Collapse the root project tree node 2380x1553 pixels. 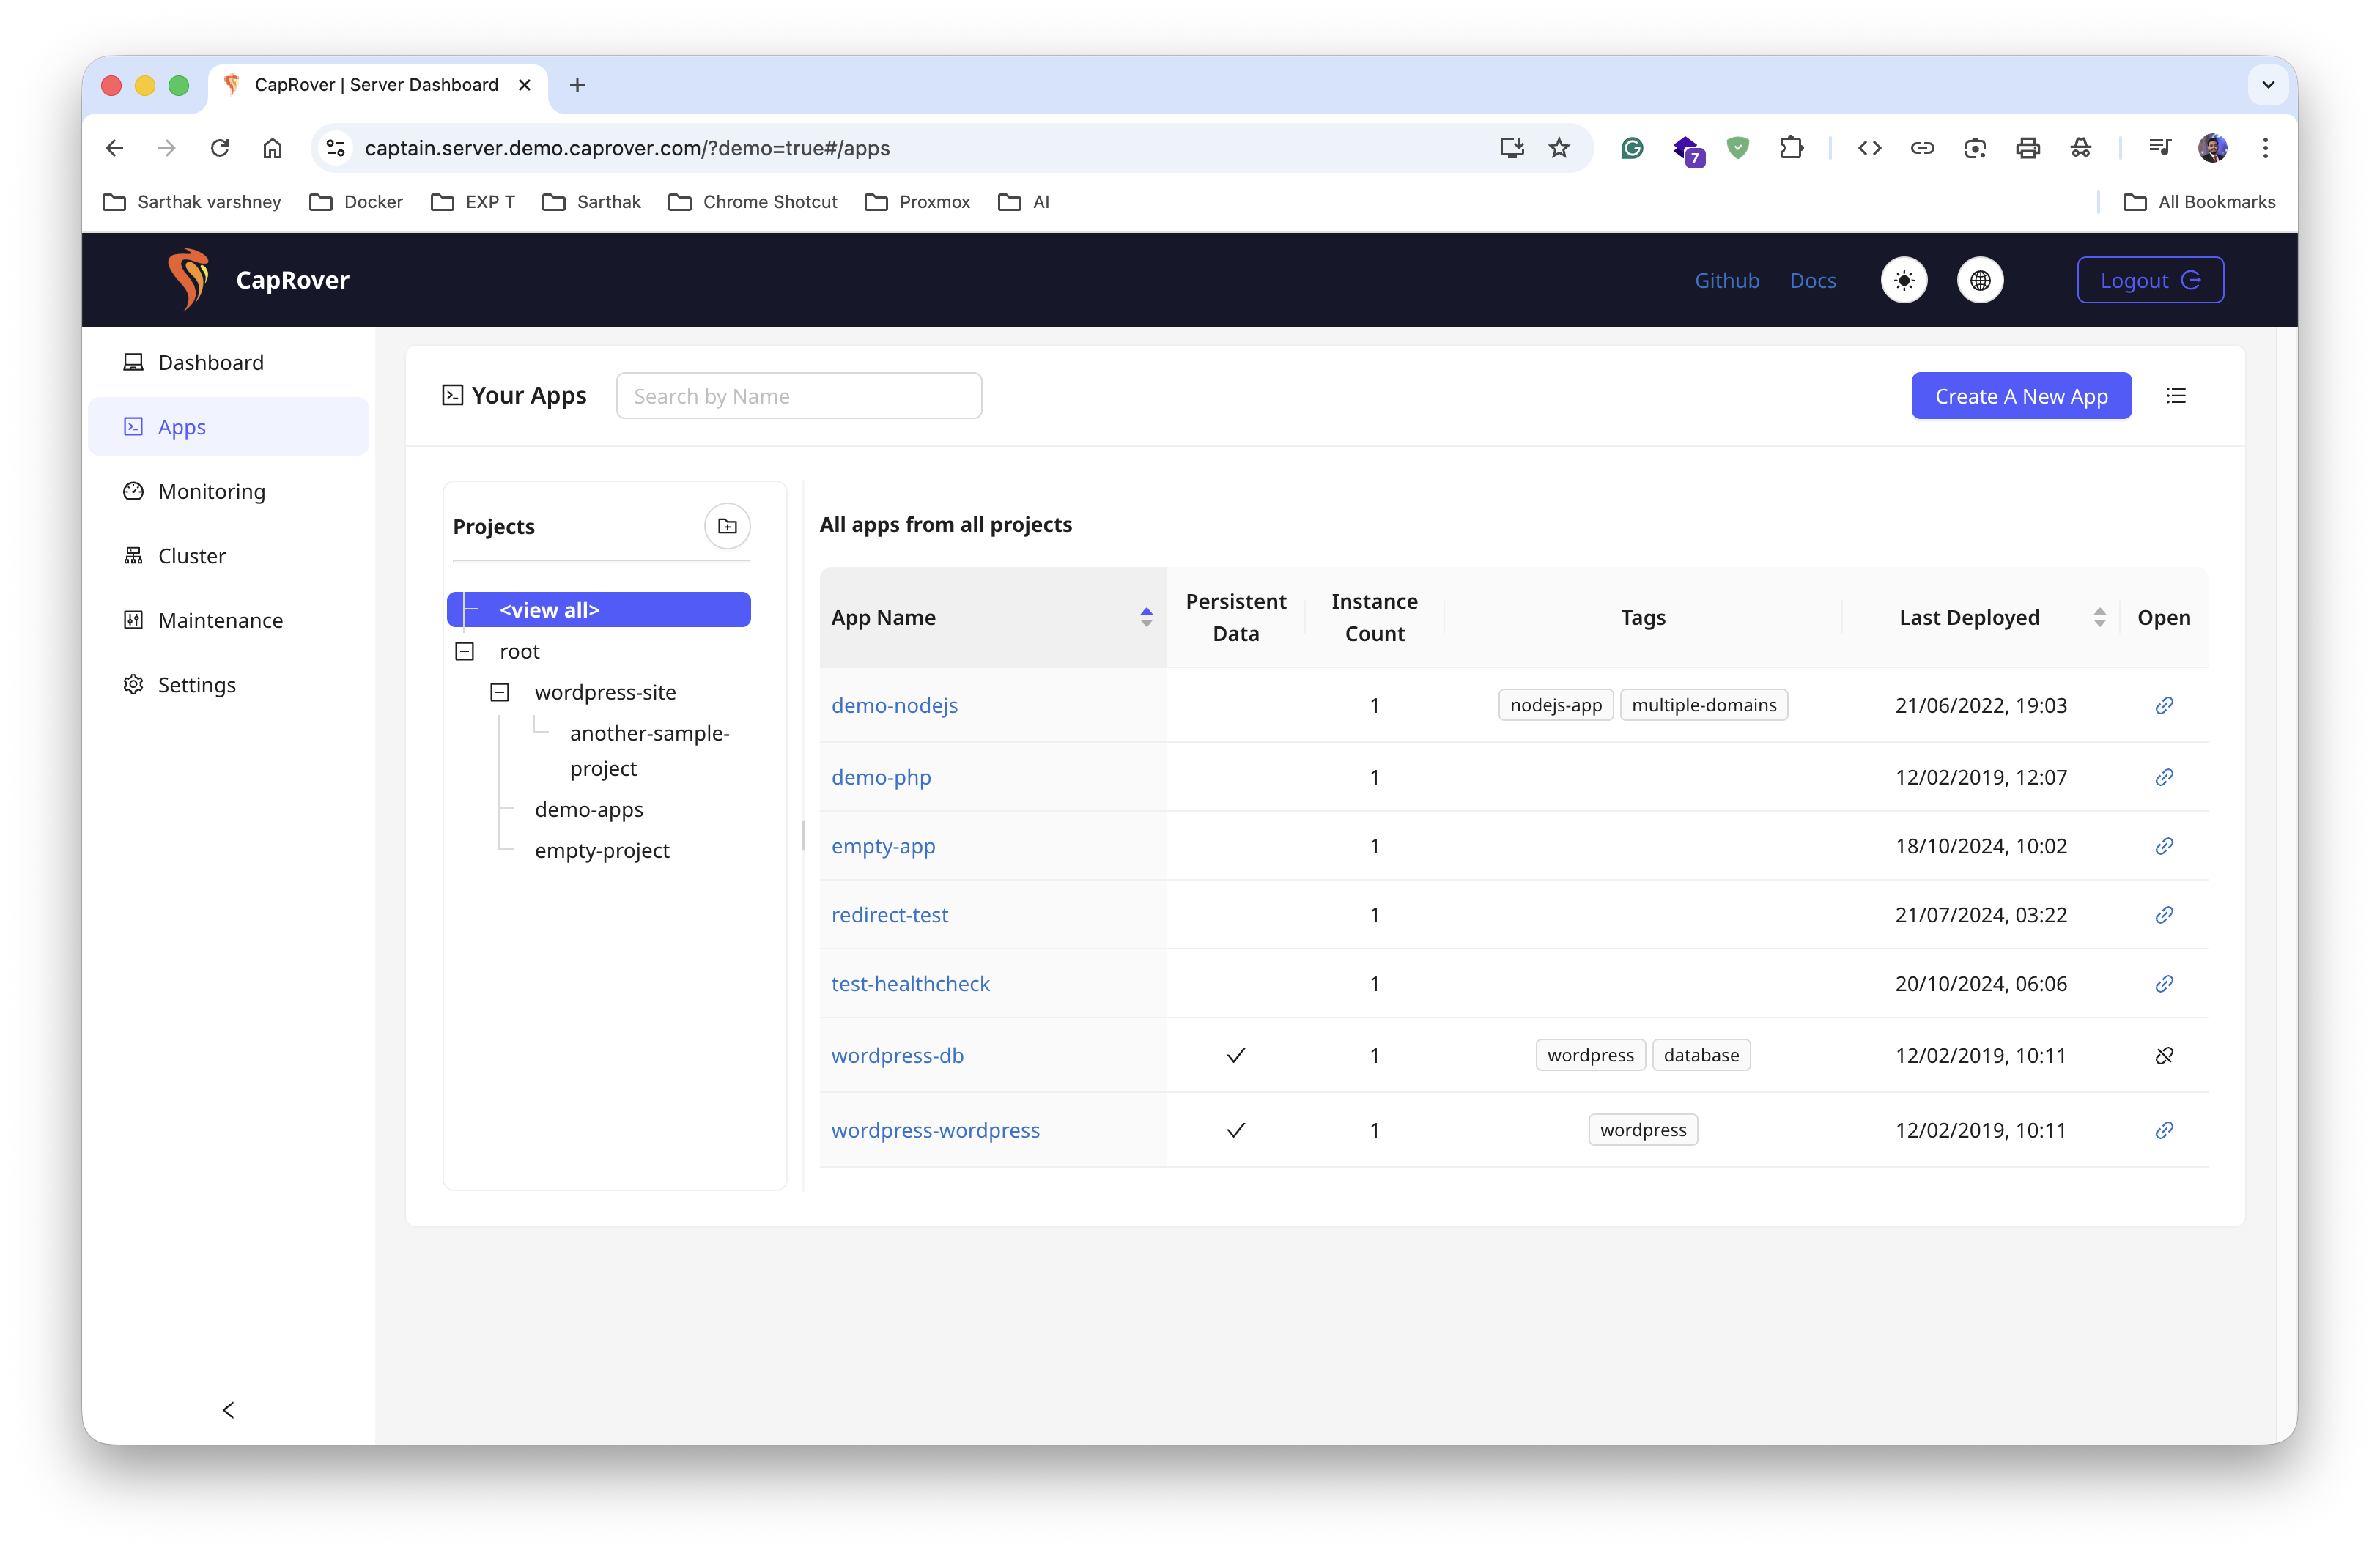465,651
